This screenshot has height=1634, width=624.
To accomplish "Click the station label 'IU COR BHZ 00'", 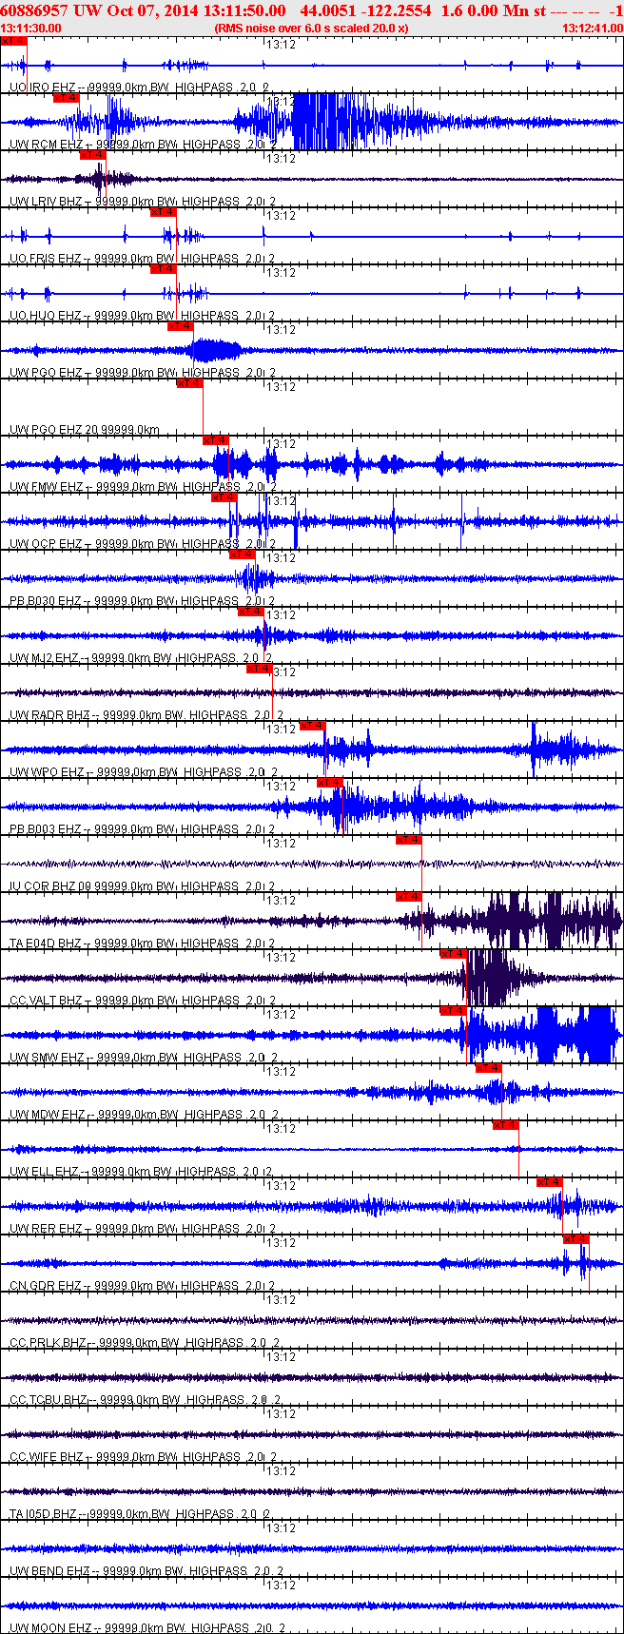I will 51,886.
